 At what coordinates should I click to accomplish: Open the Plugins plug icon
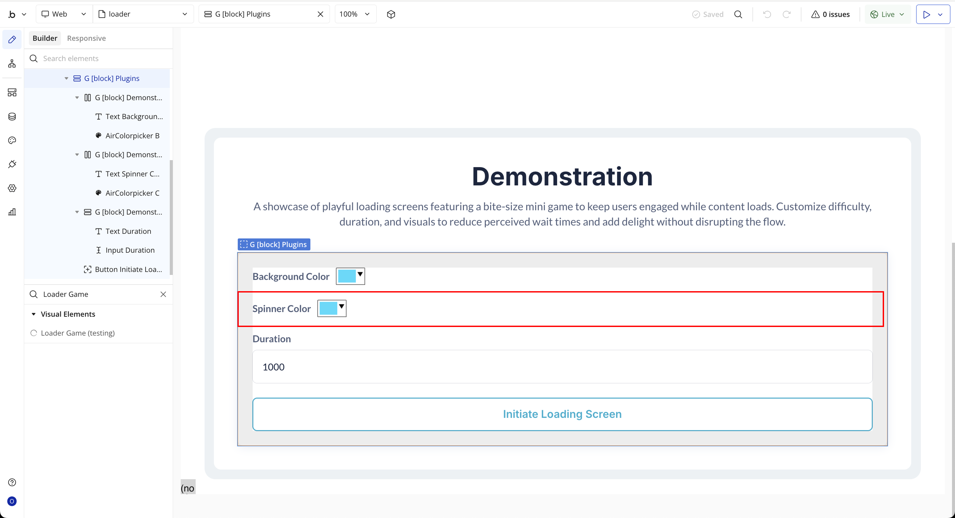pos(12,164)
